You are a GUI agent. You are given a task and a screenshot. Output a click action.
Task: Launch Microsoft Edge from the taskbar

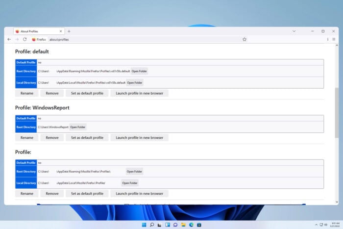point(191,225)
